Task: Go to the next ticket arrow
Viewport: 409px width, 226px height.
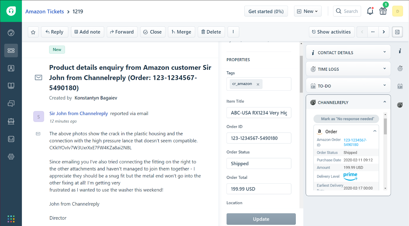Action: pyautogui.click(x=384, y=32)
